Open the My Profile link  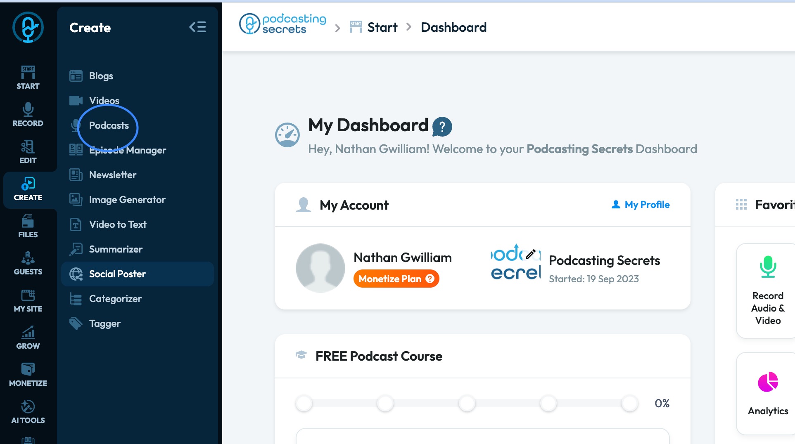tap(641, 205)
